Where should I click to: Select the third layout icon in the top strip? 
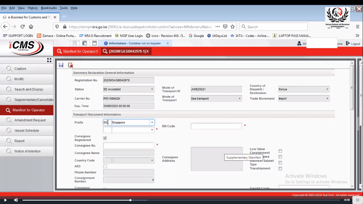pyautogui.click(x=94, y=43)
